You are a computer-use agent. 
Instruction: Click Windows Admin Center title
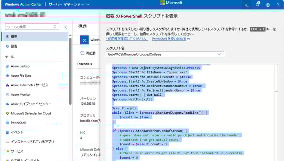point(23,4)
